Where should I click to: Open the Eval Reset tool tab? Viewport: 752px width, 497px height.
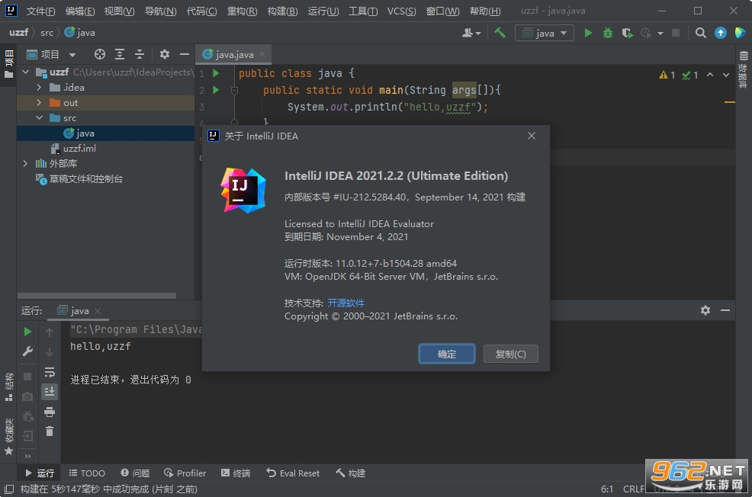point(293,473)
